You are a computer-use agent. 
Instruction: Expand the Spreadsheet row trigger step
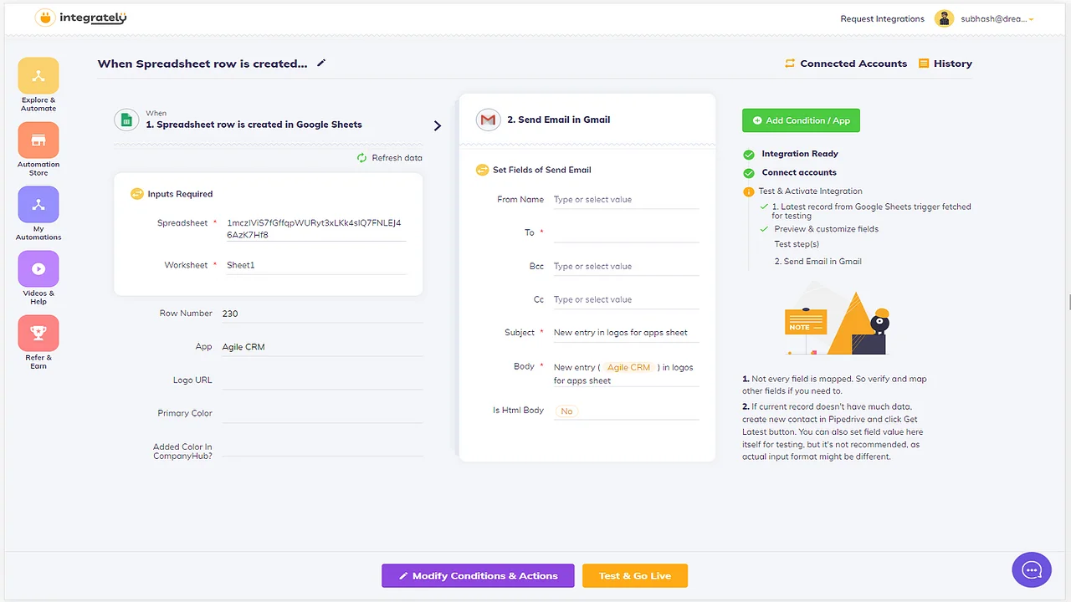[437, 125]
